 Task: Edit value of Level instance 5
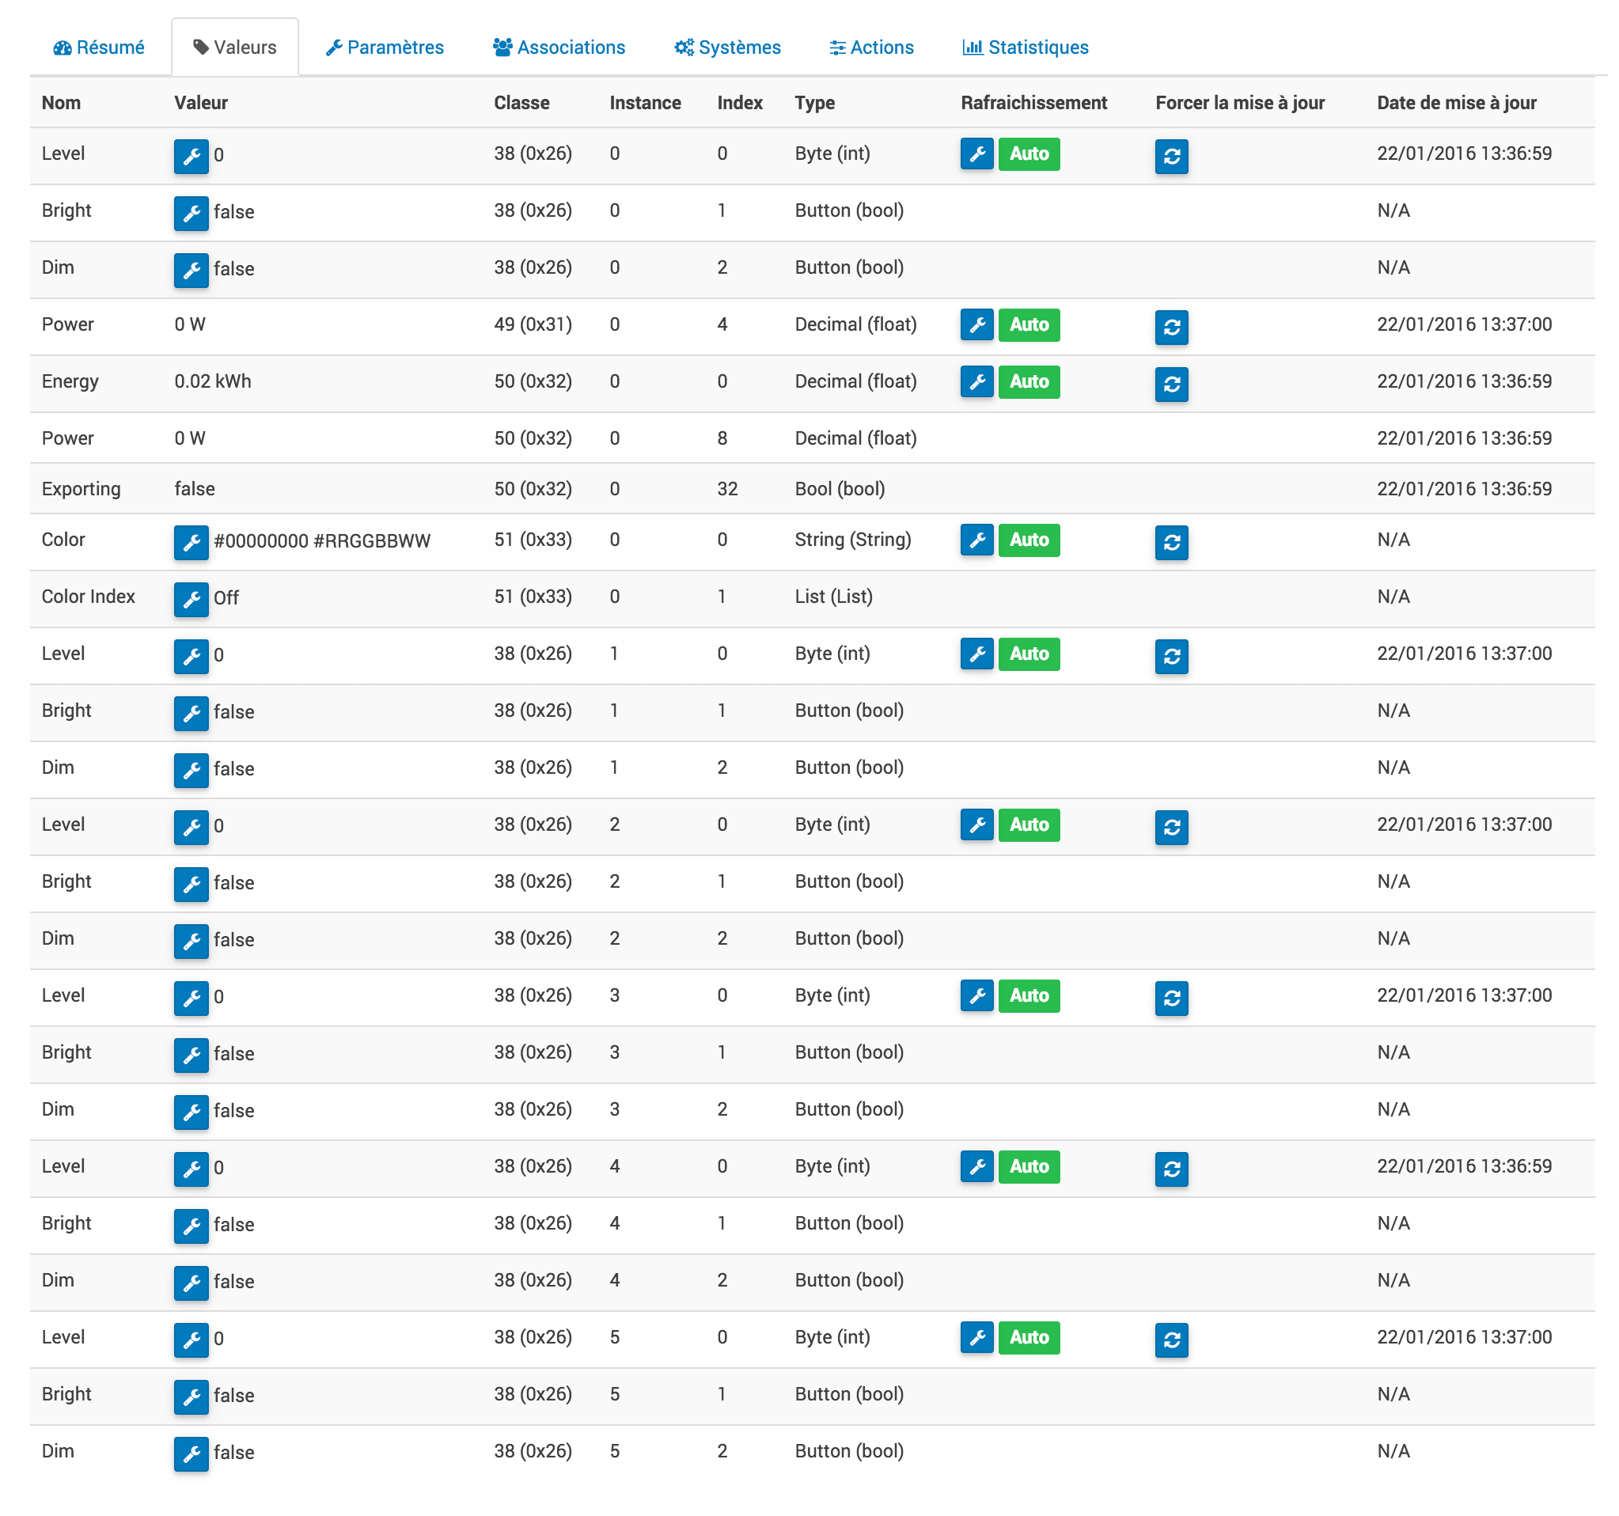tap(191, 1340)
